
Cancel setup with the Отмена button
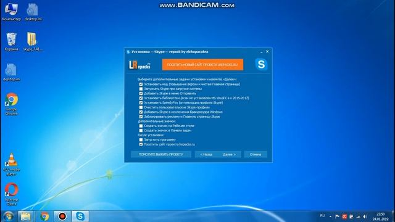(255, 154)
